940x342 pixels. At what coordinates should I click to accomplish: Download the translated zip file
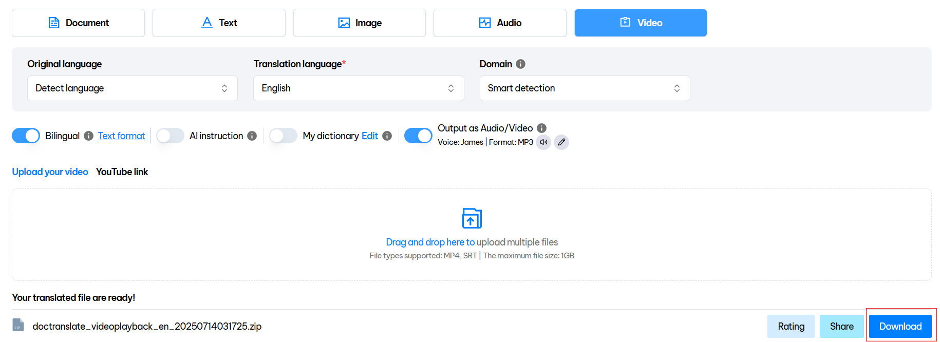click(x=900, y=327)
